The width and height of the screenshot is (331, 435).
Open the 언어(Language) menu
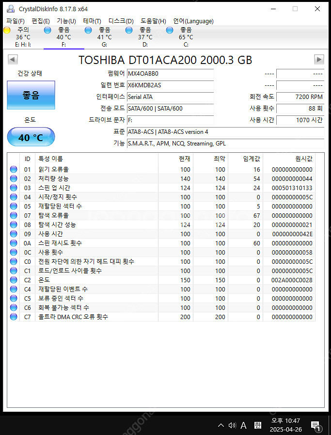coord(193,21)
